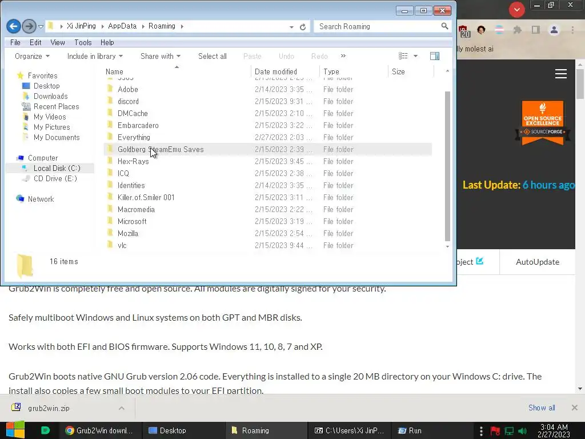
Task: Select the Goldberg SteamEmu Saves folder icon
Action: coord(110,149)
